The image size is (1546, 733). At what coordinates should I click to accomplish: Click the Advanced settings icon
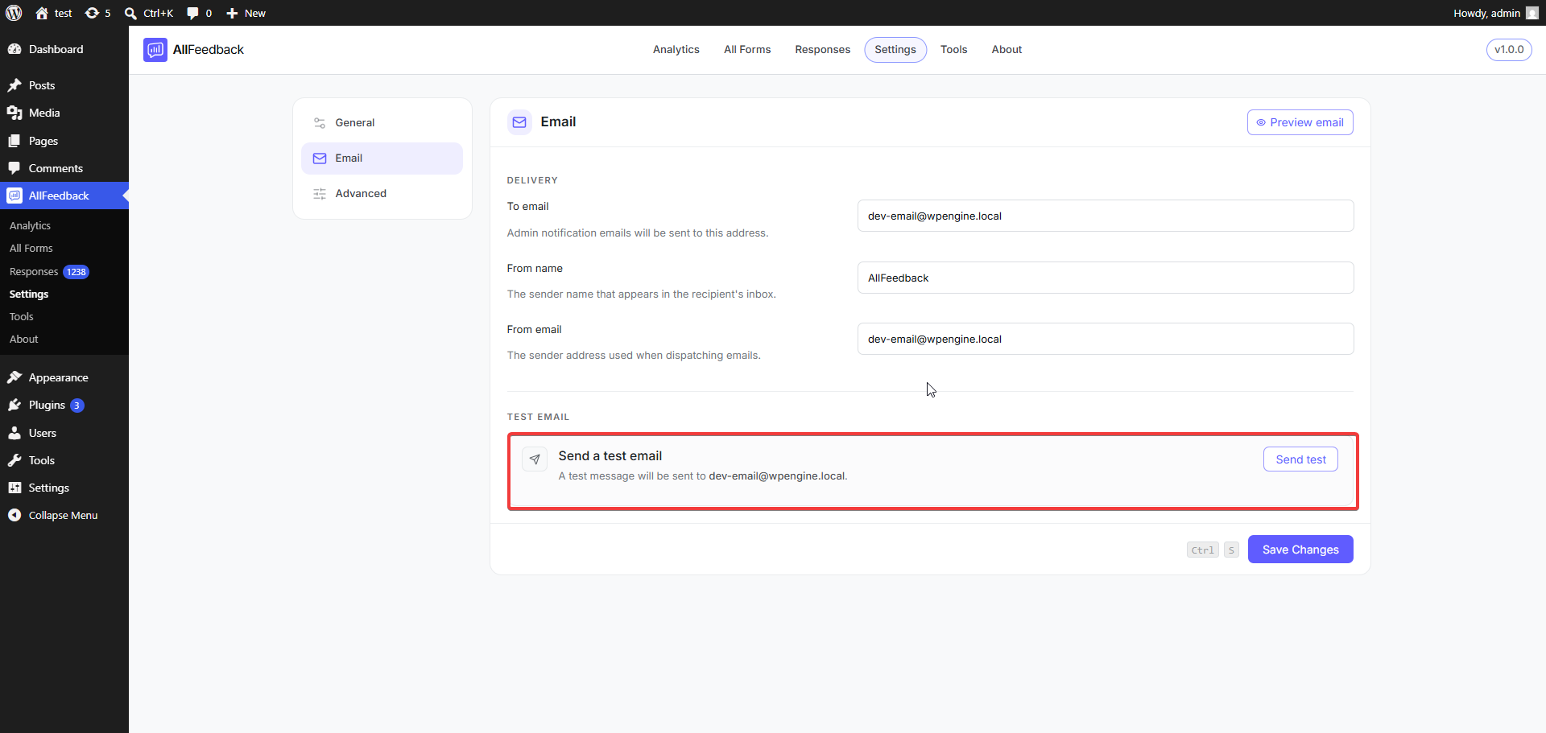pyautogui.click(x=320, y=194)
